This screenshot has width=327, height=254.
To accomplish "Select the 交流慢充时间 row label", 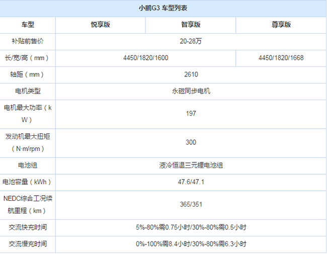I will coord(28,244).
